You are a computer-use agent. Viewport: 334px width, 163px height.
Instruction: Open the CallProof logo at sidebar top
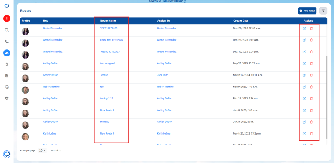click(x=7, y=6)
